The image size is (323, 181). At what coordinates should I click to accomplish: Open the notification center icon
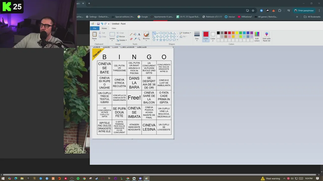(317, 178)
